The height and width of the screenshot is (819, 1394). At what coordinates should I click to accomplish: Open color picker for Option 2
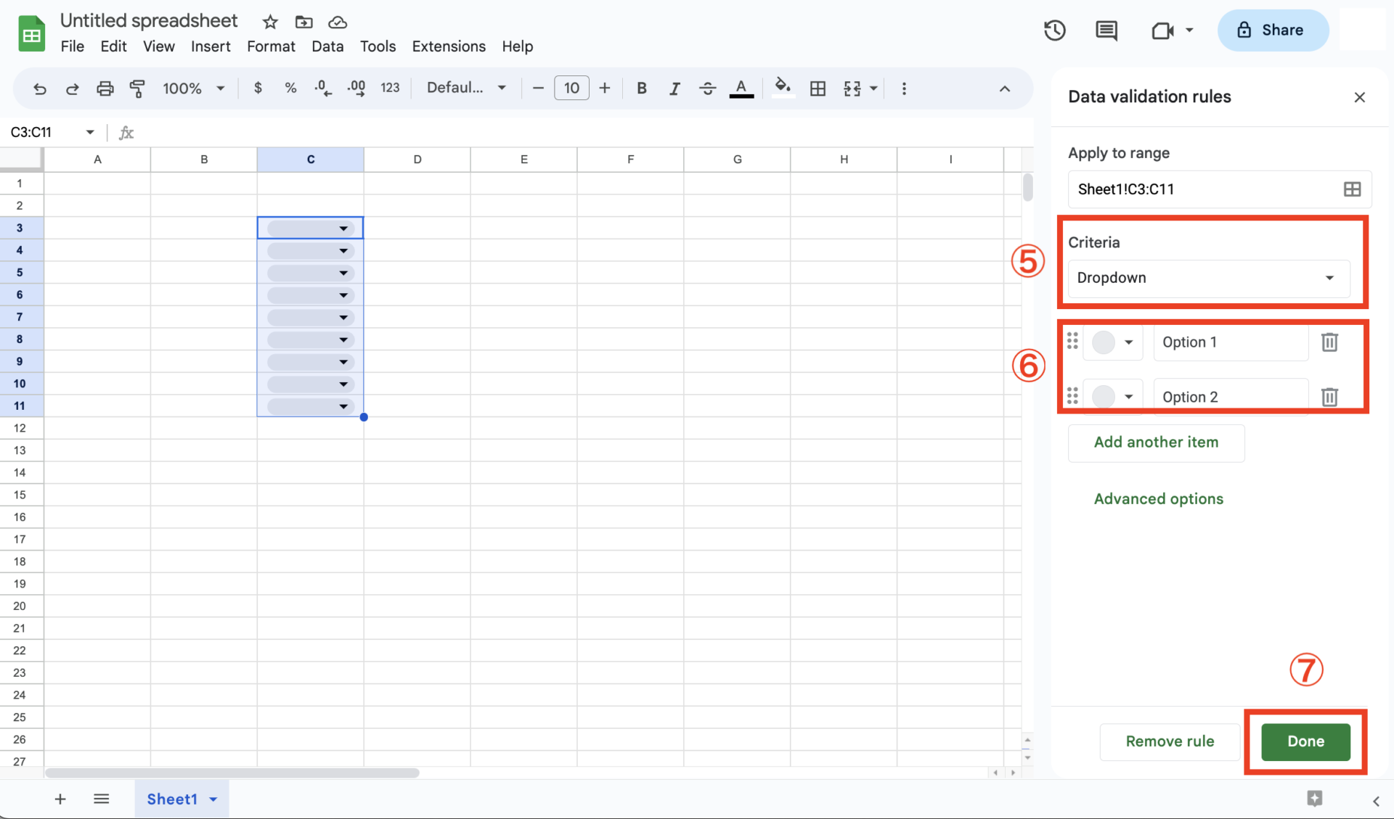[x=1113, y=397]
